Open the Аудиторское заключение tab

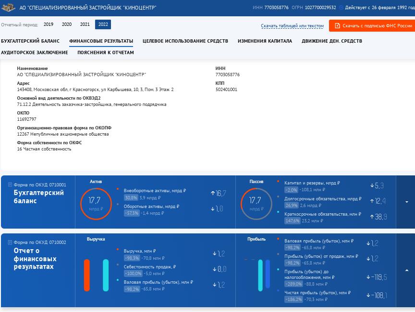[x=35, y=53]
